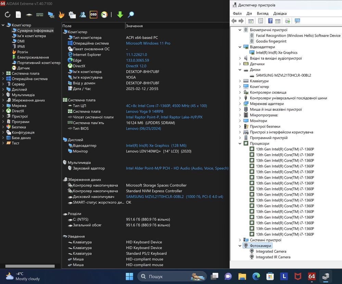This screenshot has width=342, height=284.
Task: Open the gauge benchmark icon in AIDA64 toolbar
Action: tap(104, 15)
